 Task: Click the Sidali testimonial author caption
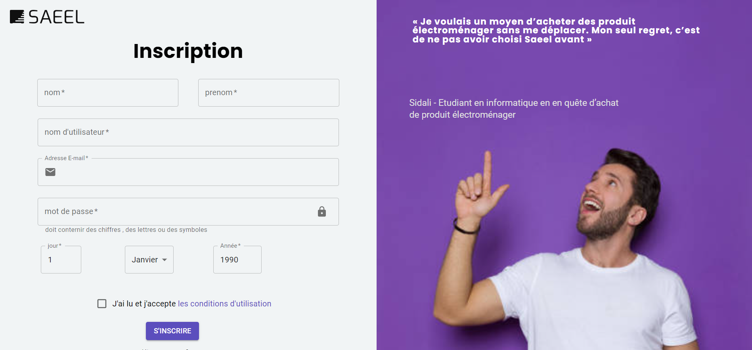(x=514, y=109)
